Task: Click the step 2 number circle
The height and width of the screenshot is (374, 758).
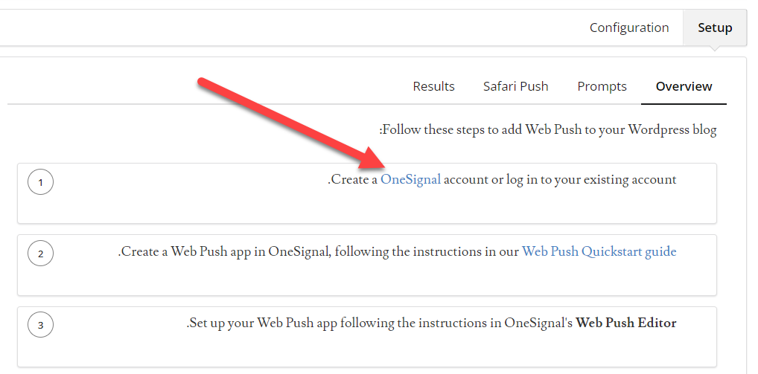Action: pyautogui.click(x=40, y=254)
